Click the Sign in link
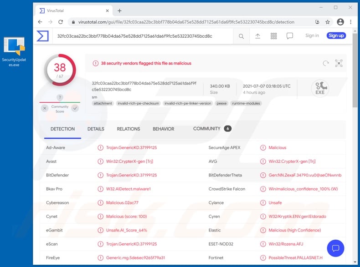This screenshot has width=360, height=267. (x=312, y=35)
